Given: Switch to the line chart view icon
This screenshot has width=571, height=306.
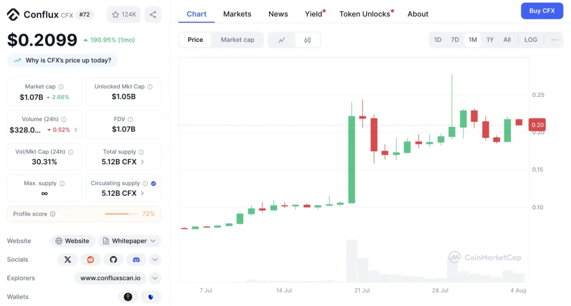Looking at the screenshot, I should click(x=282, y=40).
